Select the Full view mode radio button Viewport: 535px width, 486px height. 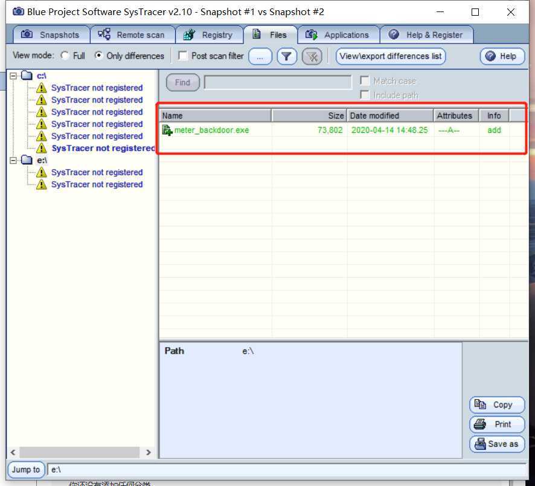[x=65, y=56]
